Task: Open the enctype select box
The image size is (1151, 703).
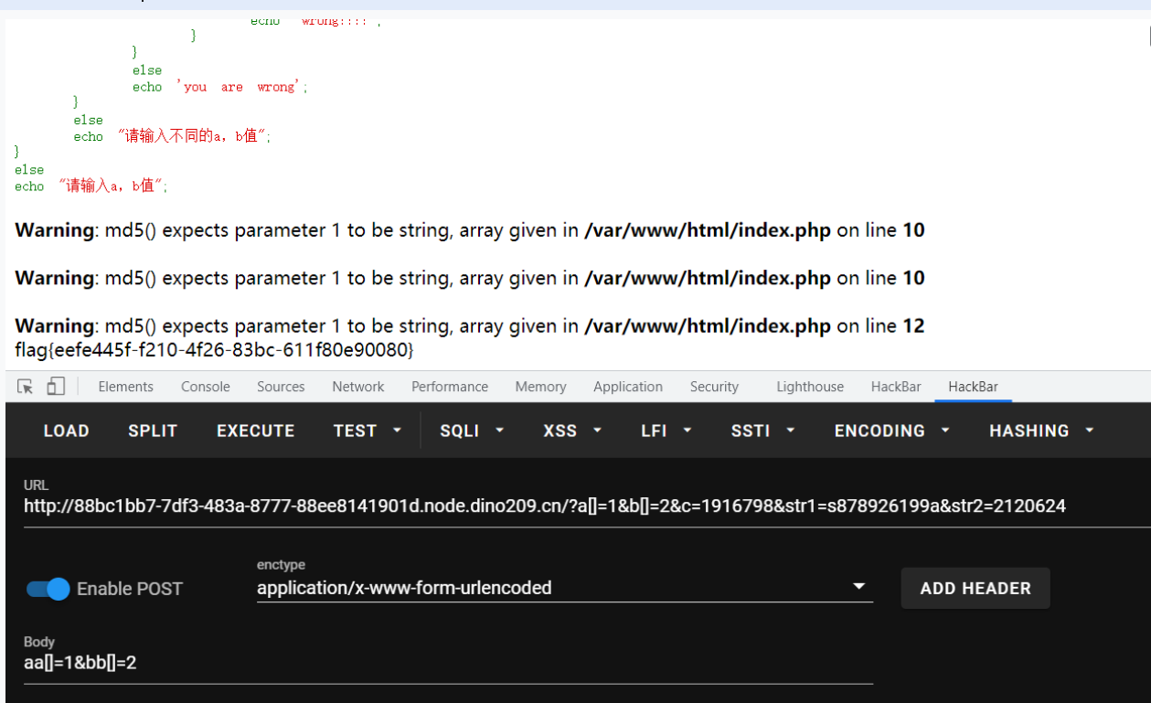Action: (x=564, y=588)
